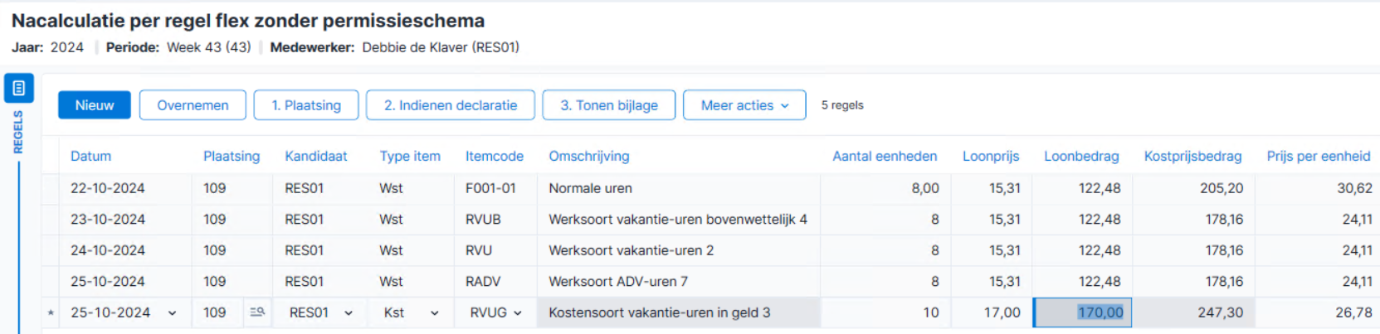Click the row marker asterisk icon
1380x334 pixels.
(x=51, y=313)
